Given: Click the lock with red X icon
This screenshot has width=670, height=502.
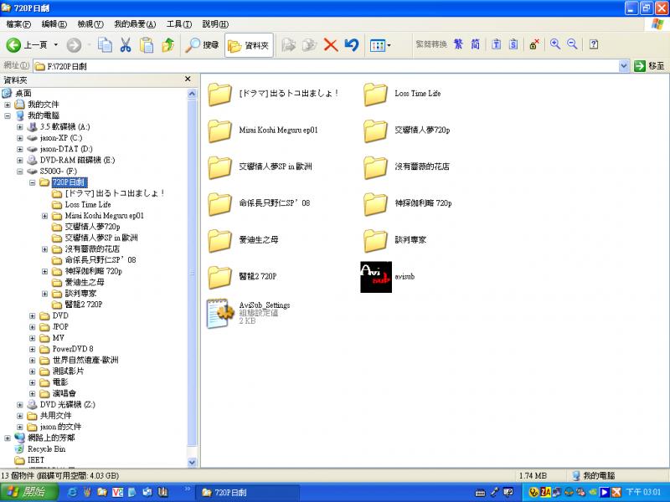Looking at the screenshot, I should [x=534, y=44].
